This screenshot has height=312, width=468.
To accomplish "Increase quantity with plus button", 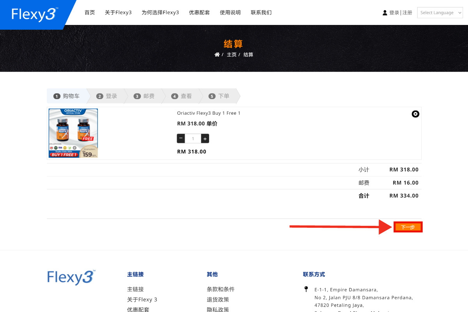I will point(205,138).
